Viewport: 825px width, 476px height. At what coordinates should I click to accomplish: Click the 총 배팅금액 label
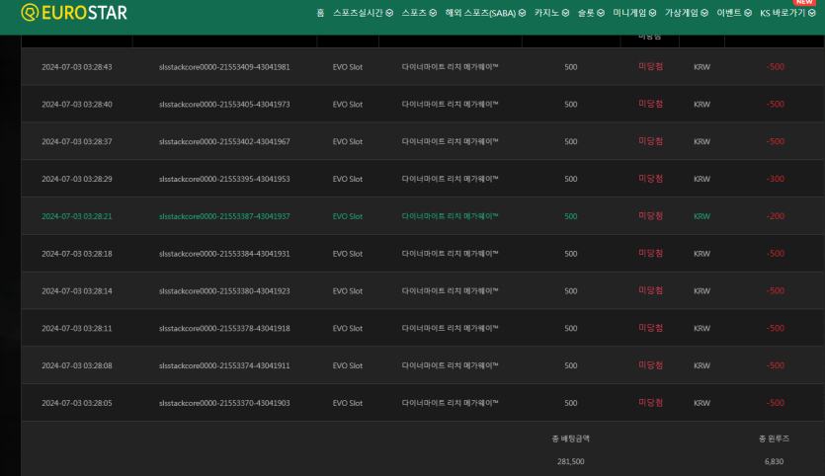pos(570,438)
